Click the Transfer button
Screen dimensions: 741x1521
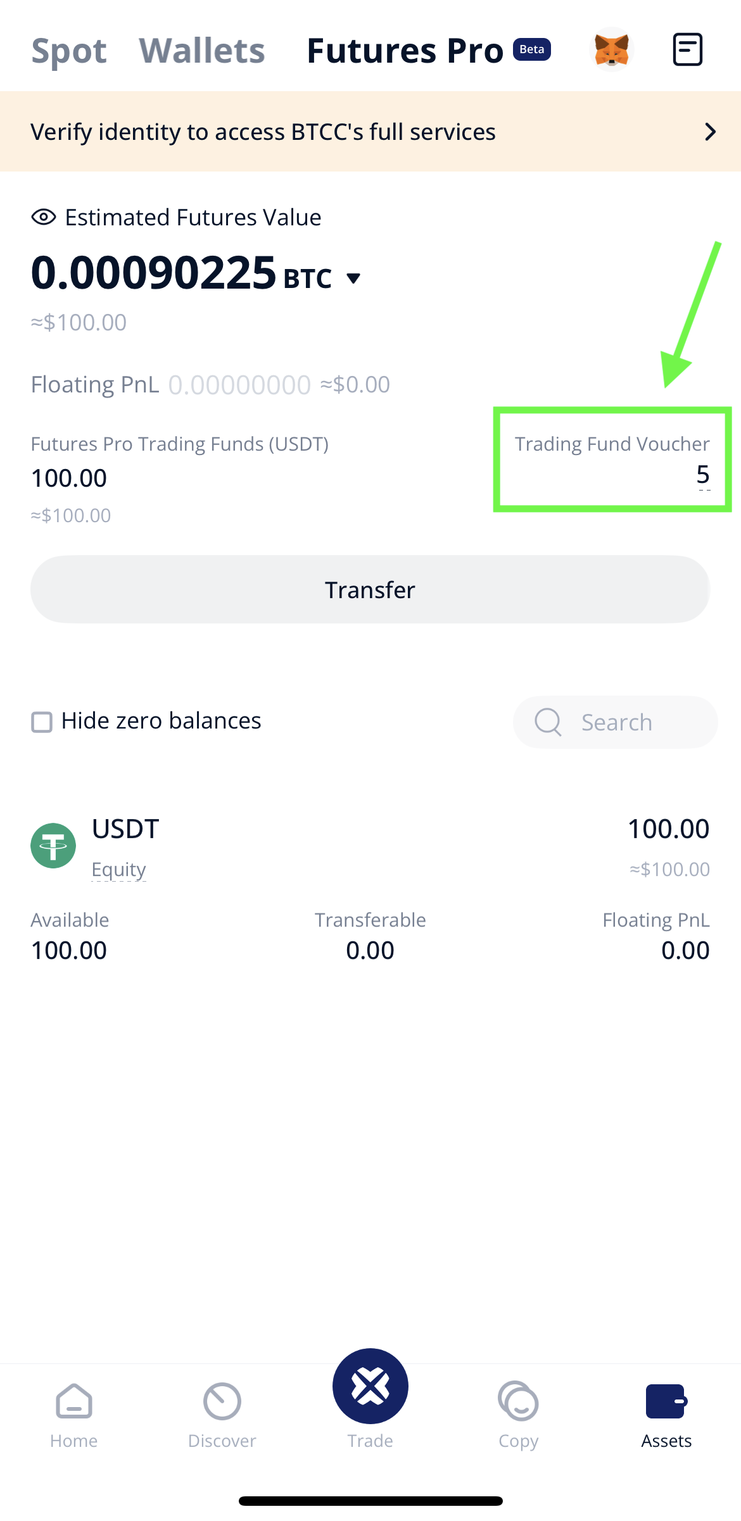[370, 589]
